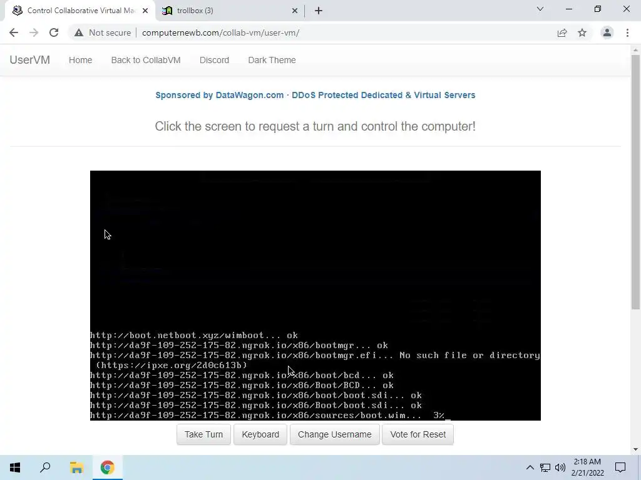Reload the current page

pyautogui.click(x=54, y=32)
